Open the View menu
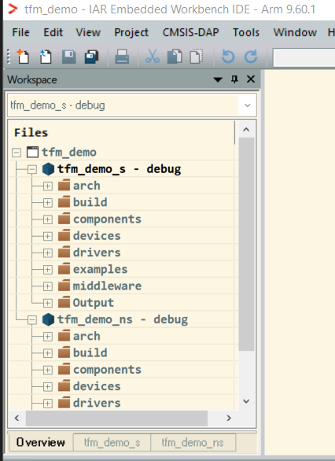The image size is (335, 461). click(x=88, y=32)
